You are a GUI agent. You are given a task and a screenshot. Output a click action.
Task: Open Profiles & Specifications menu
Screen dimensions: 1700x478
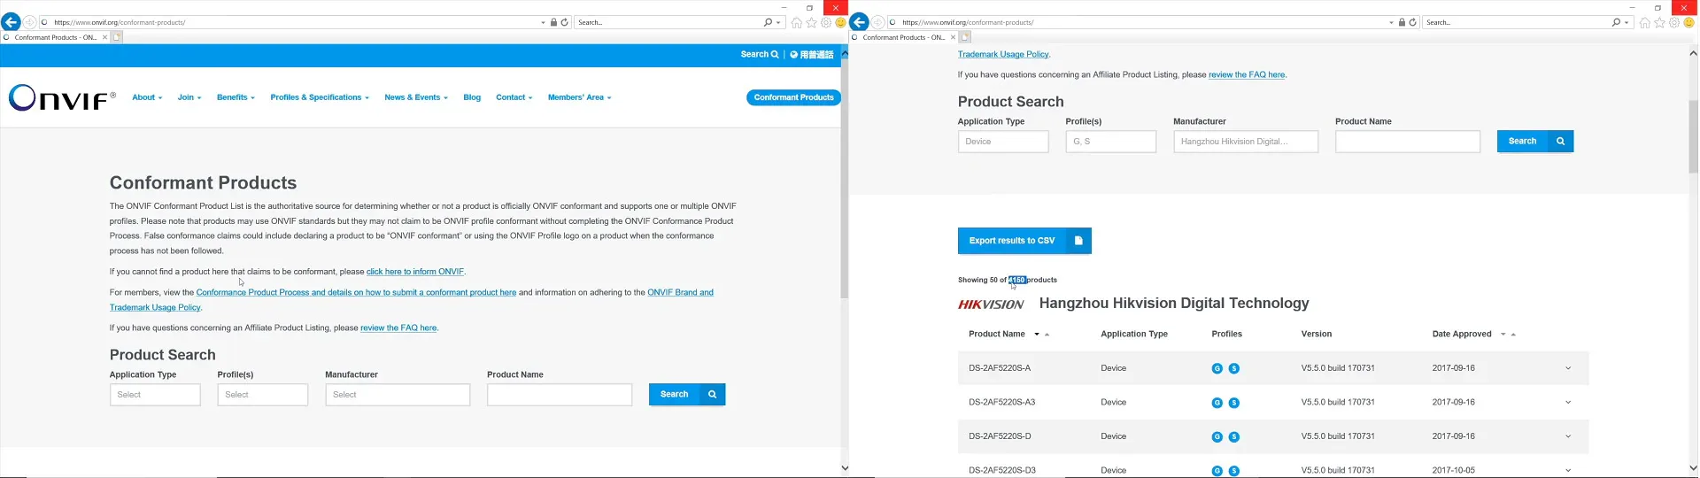click(320, 97)
